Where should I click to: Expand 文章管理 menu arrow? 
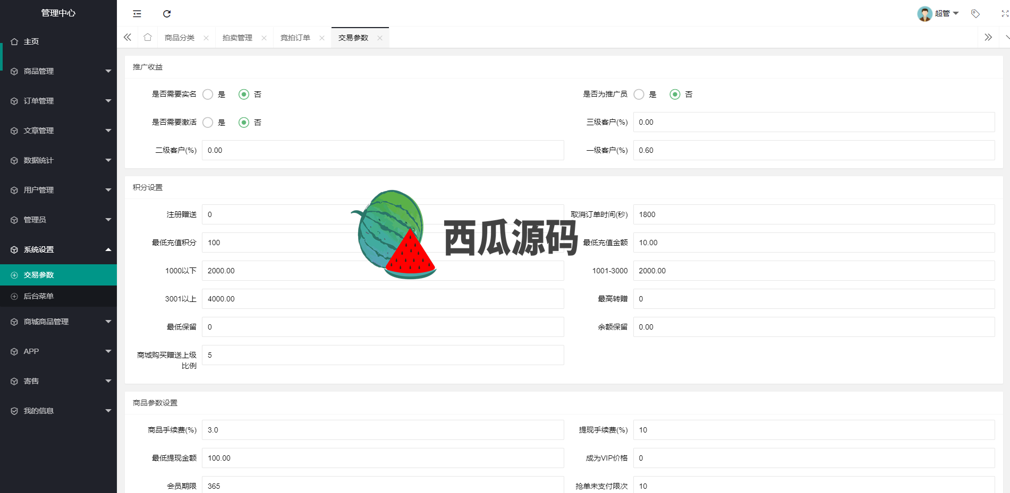[x=108, y=131]
